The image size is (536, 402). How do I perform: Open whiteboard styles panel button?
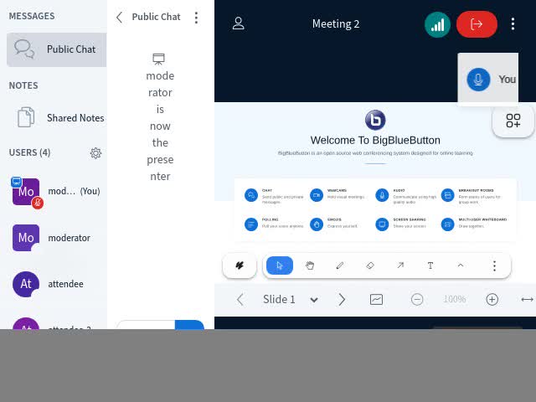pyautogui.click(x=240, y=265)
